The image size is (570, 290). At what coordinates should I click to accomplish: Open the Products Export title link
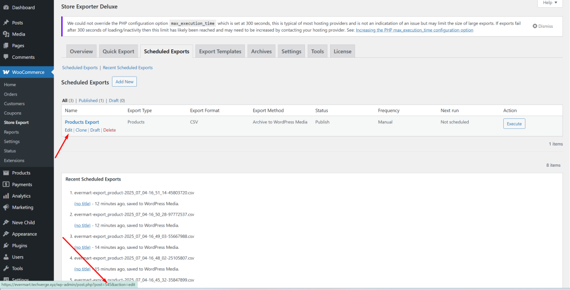click(82, 122)
